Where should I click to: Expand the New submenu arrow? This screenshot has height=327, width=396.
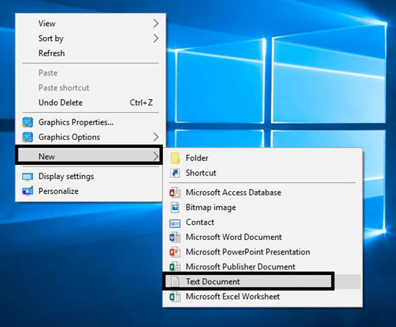click(x=156, y=156)
